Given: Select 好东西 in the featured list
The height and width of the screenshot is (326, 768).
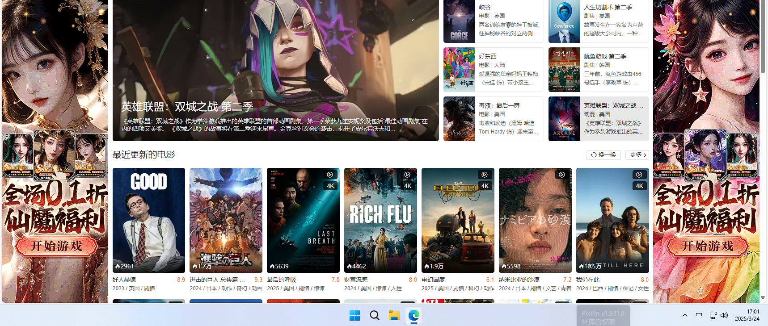Looking at the screenshot, I should 494,70.
